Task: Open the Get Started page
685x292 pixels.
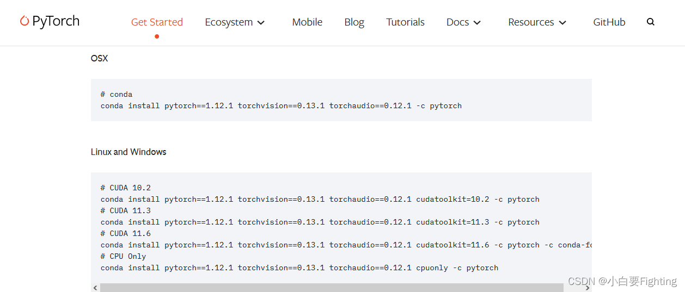Action: click(x=157, y=22)
